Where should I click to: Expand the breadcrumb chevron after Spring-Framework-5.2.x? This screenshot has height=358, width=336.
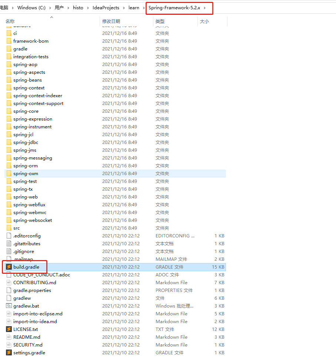(x=205, y=8)
